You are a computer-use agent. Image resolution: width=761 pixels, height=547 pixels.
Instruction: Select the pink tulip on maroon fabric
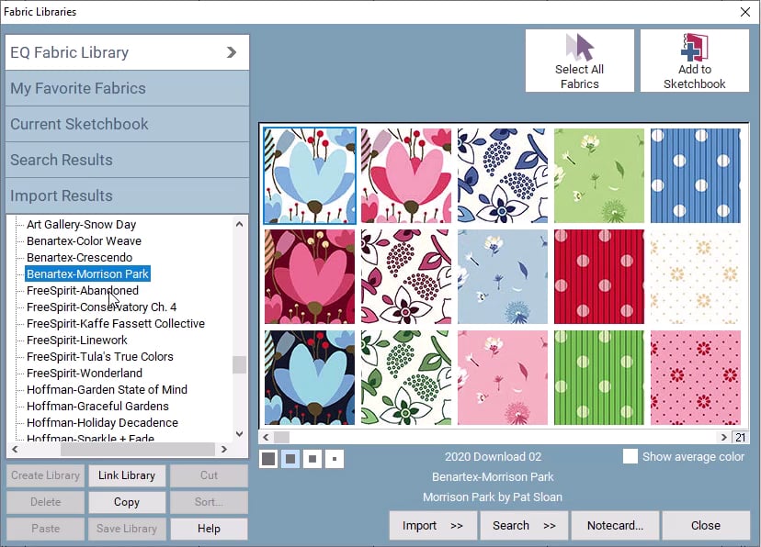click(310, 276)
